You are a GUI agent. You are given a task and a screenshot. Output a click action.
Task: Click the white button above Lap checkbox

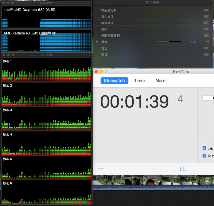[208, 98]
